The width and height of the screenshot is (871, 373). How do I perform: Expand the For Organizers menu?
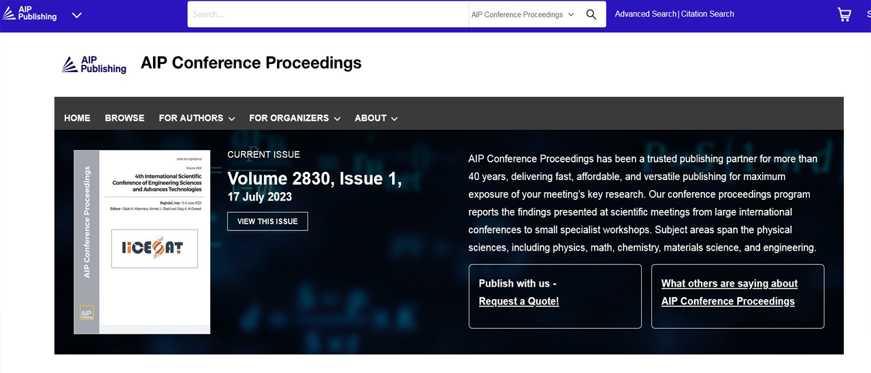click(295, 118)
